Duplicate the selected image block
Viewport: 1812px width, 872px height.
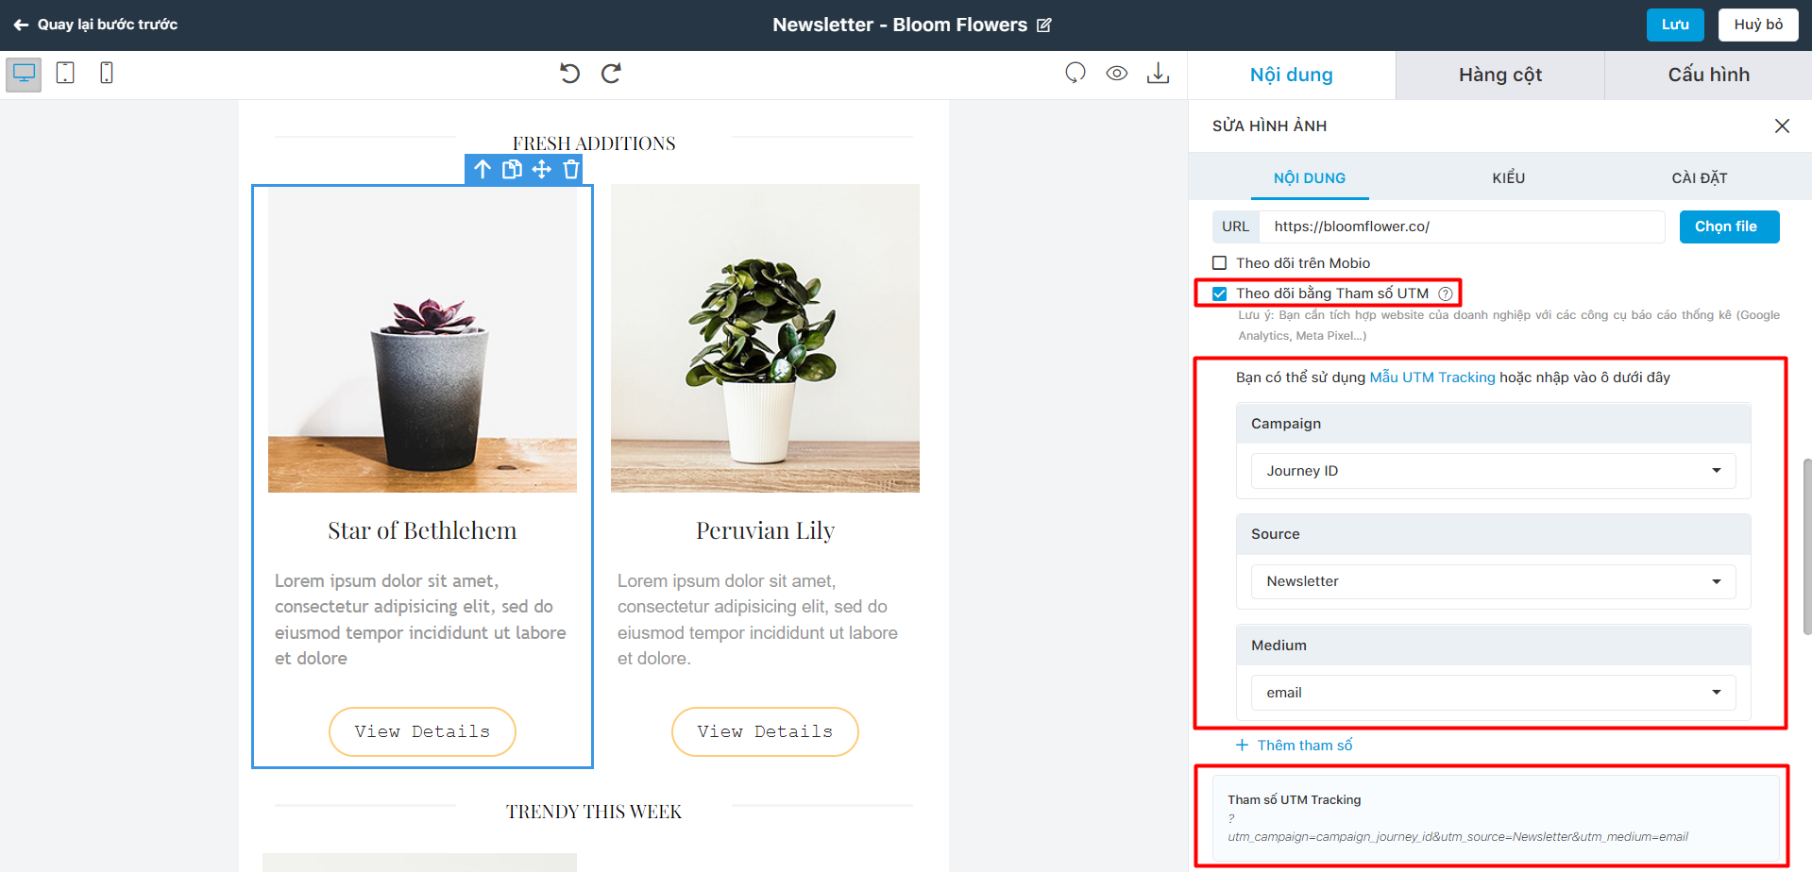512,169
